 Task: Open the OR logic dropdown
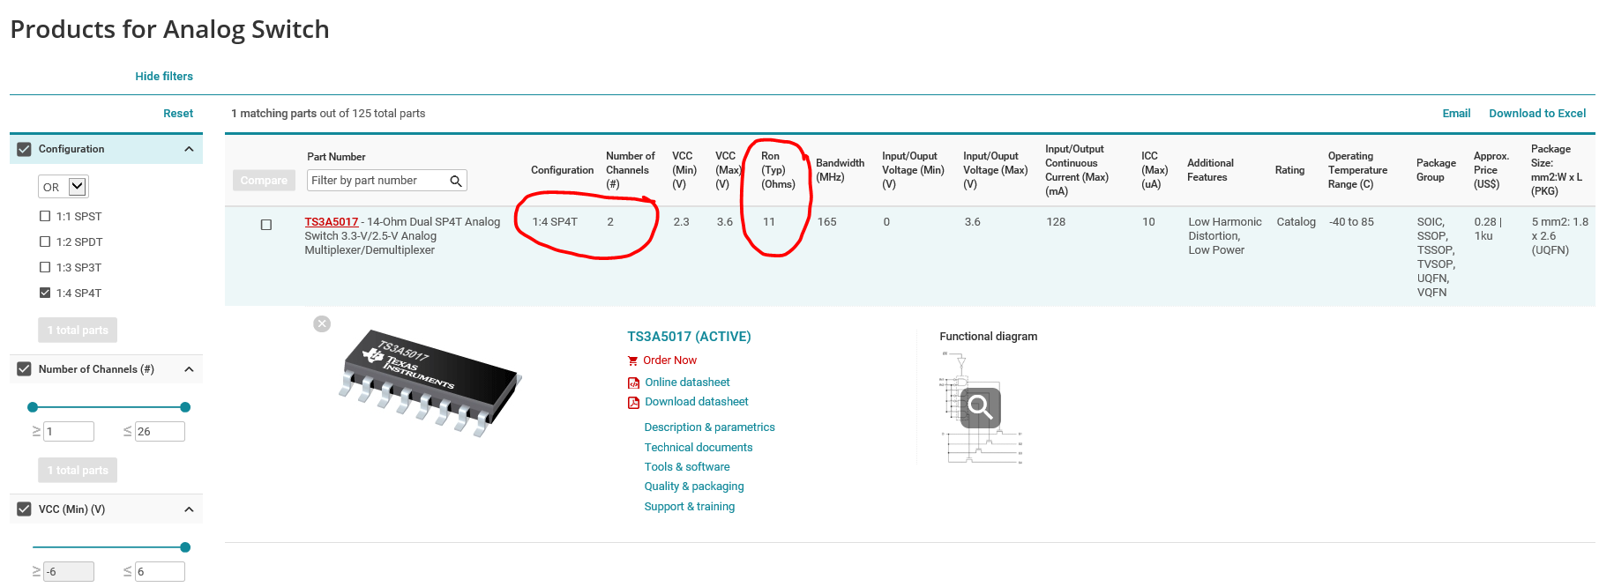point(64,187)
